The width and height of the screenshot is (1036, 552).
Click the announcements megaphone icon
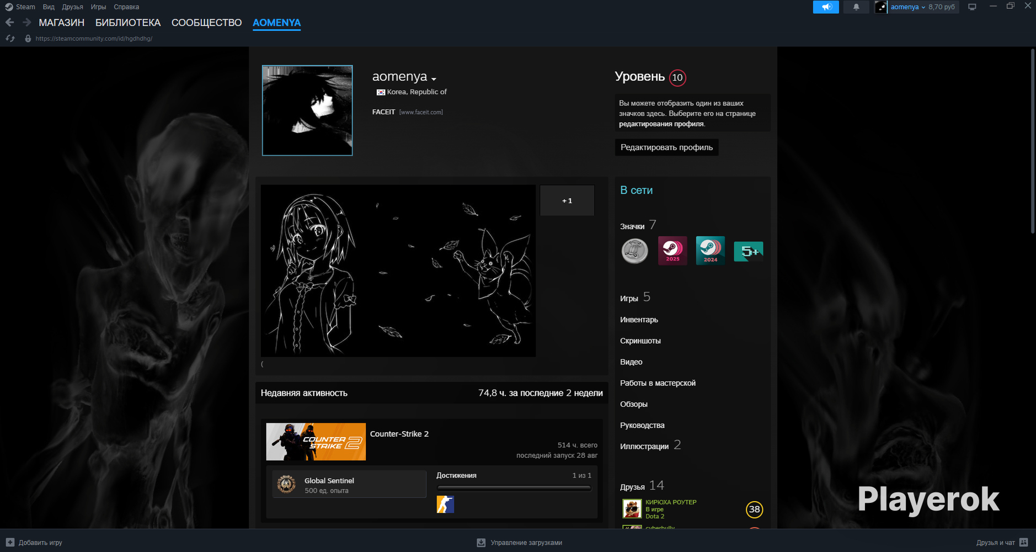coord(826,7)
